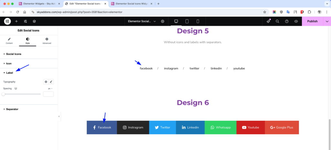The image size is (331, 150).
Task: Click the blue Facebook social button
Action: point(102,127)
